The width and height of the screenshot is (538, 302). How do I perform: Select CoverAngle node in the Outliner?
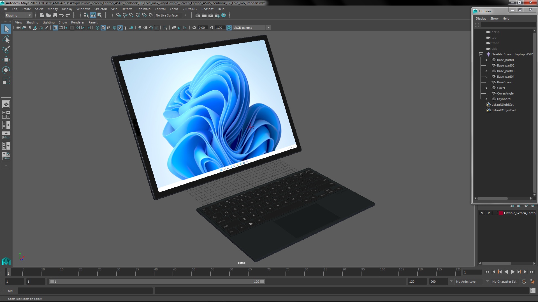pyautogui.click(x=505, y=93)
